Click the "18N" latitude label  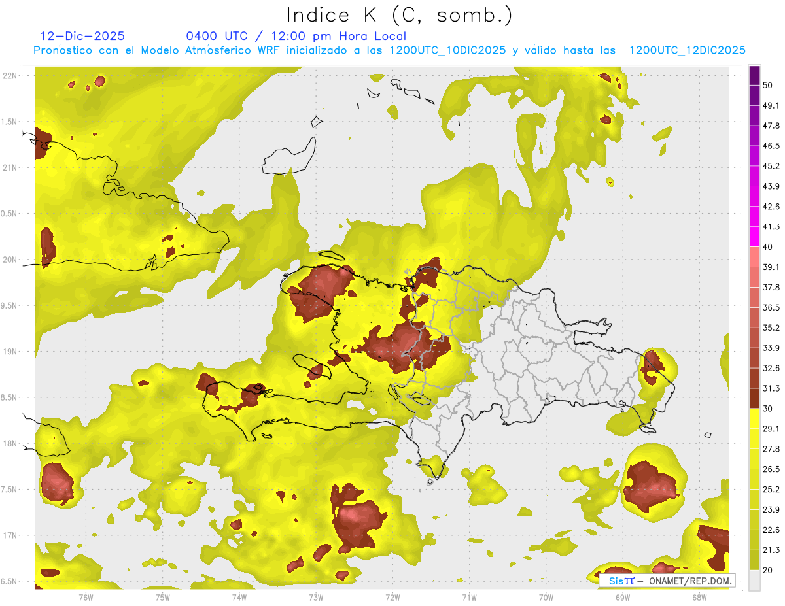10,444
